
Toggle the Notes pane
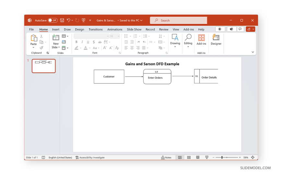tap(166, 157)
